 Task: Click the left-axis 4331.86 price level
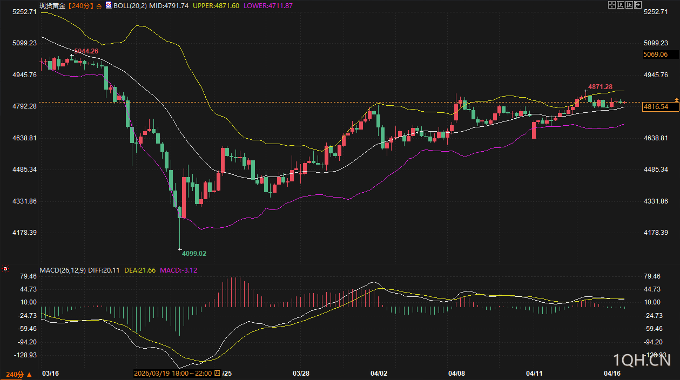click(x=24, y=201)
